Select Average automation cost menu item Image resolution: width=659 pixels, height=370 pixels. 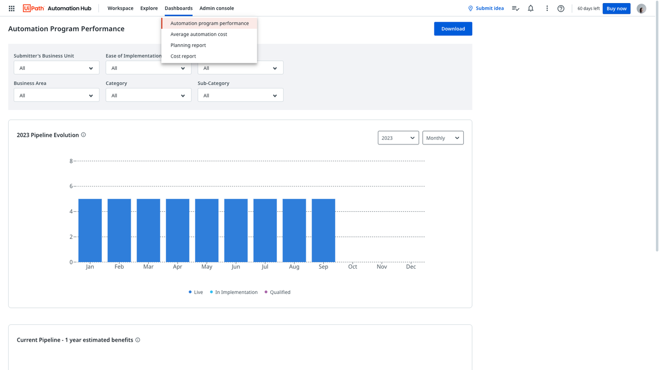click(199, 34)
